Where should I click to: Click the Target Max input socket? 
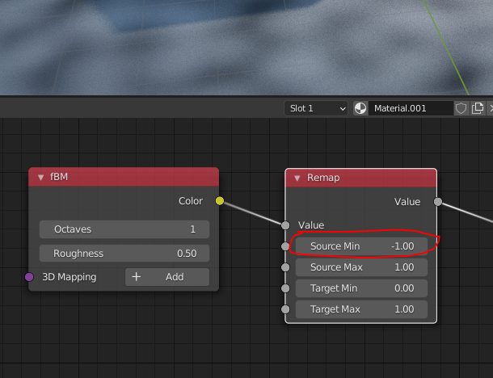[x=285, y=309]
